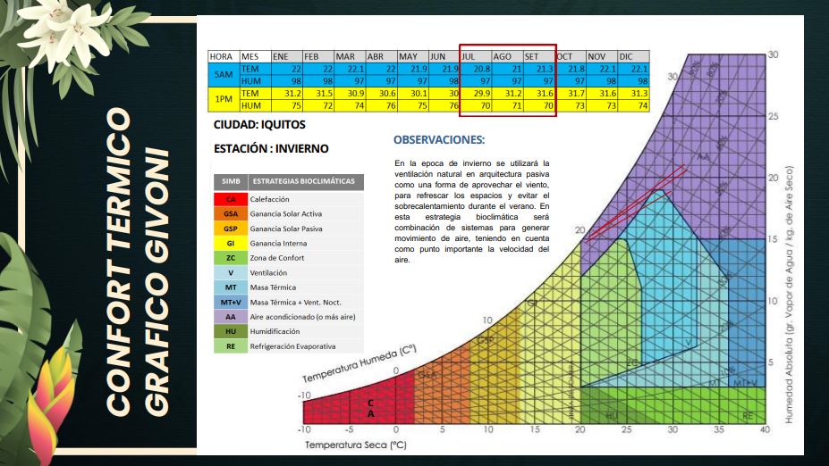Click the green ZC legend swatch
The image size is (829, 466).
tap(231, 258)
